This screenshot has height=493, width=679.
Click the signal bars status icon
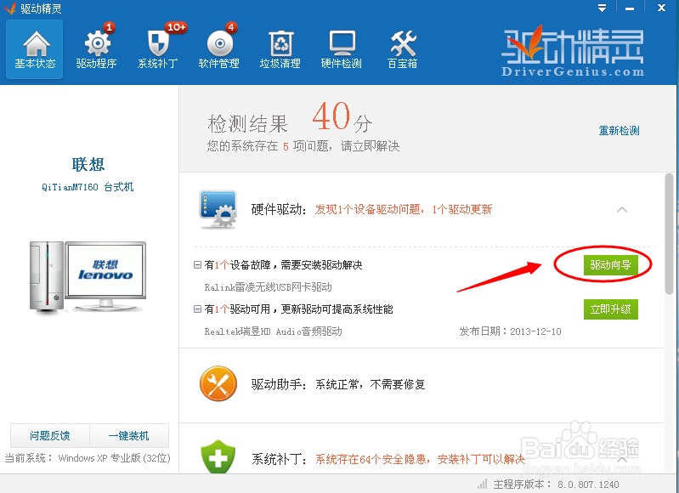point(483,484)
